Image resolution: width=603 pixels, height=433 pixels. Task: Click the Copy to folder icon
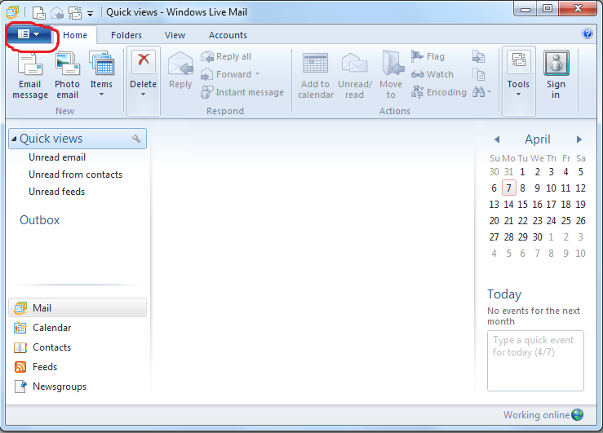(x=478, y=56)
